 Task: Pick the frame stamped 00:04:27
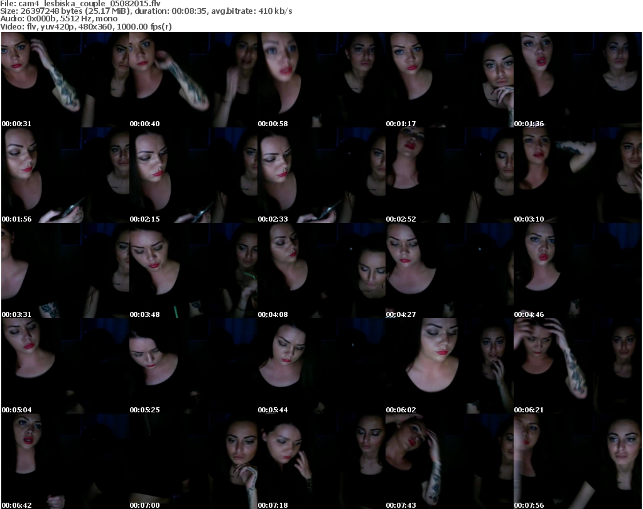point(450,271)
